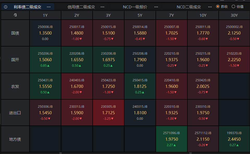Select the red 210220.IB 国开 30Y cell
250x154 pixels.
click(234, 60)
